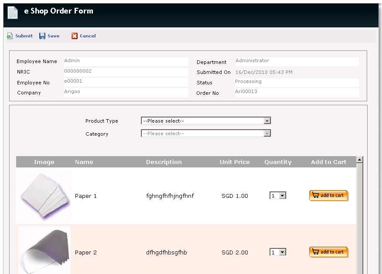Click the Order No field

(x=297, y=92)
